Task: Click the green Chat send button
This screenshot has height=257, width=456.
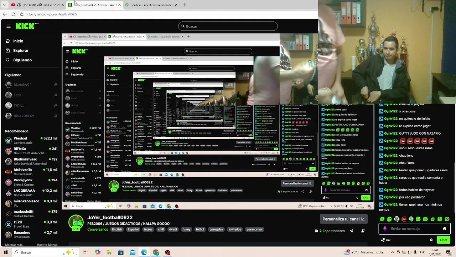Action: coord(444,240)
